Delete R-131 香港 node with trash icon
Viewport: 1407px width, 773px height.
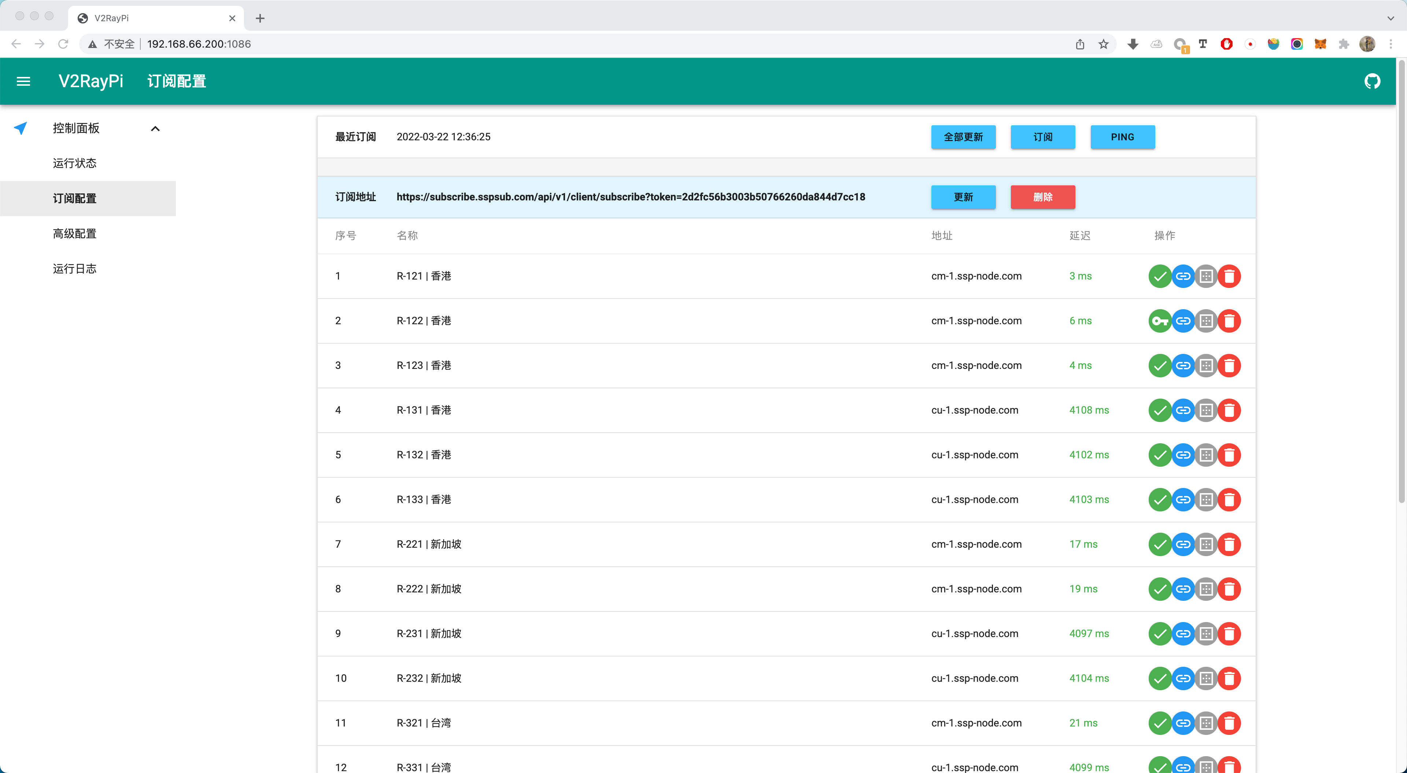[x=1229, y=410]
